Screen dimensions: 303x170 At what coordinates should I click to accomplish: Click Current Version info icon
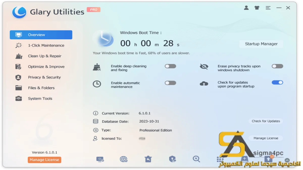click(95, 113)
